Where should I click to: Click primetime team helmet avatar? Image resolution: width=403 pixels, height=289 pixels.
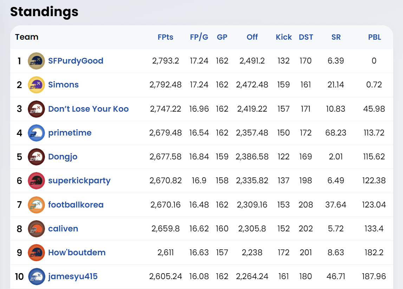pyautogui.click(x=36, y=133)
